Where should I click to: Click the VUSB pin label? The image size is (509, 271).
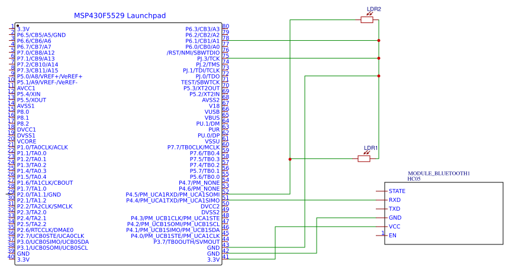coord(212,112)
